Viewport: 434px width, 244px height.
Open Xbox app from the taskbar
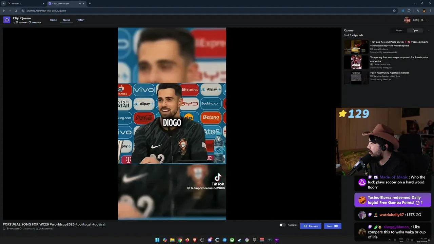pyautogui.click(x=232, y=240)
